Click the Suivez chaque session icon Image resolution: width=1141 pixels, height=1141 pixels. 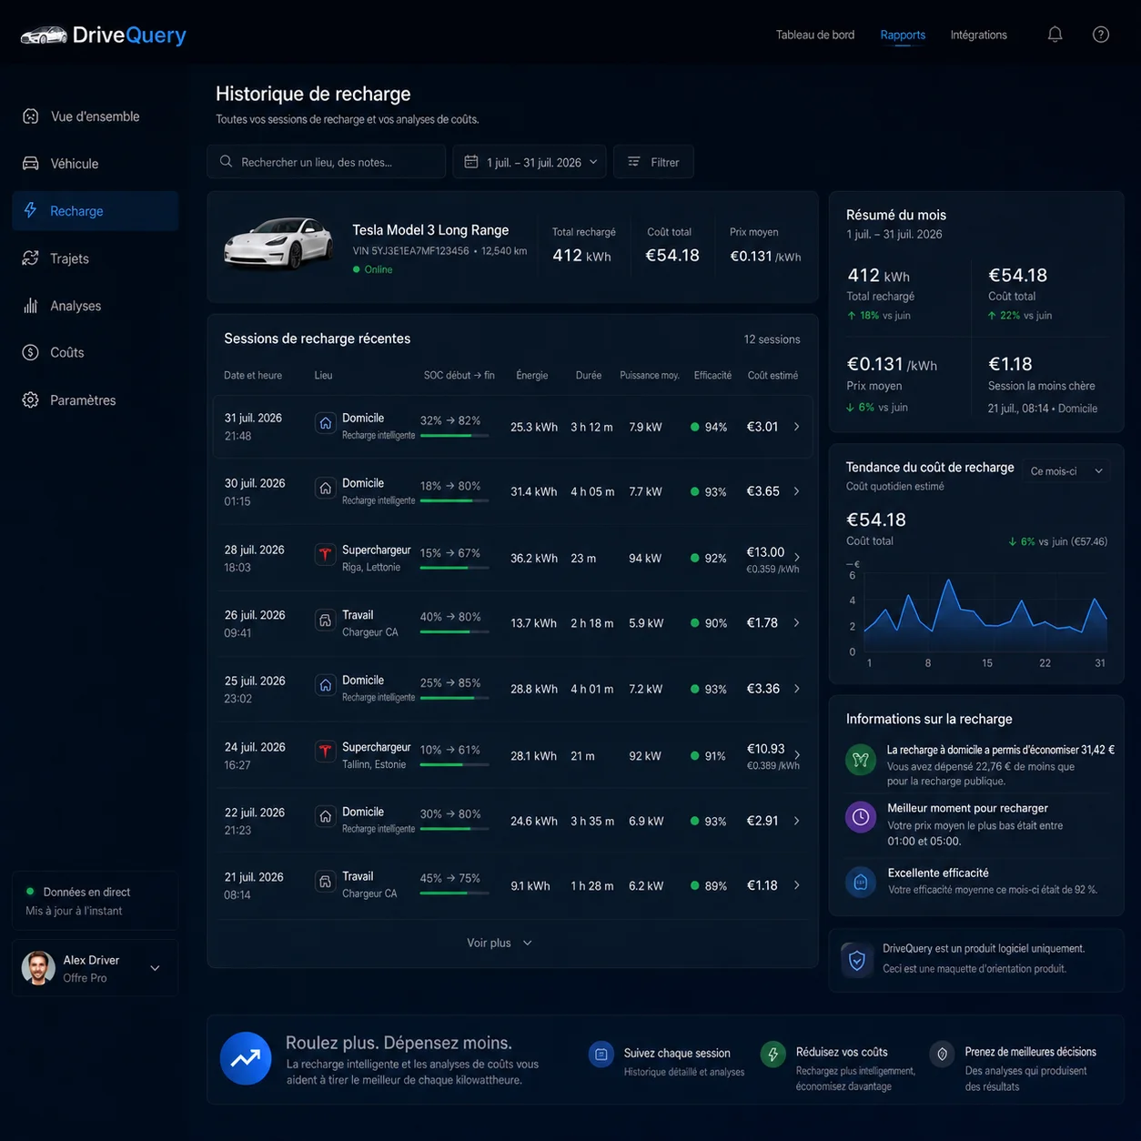pyautogui.click(x=601, y=1055)
